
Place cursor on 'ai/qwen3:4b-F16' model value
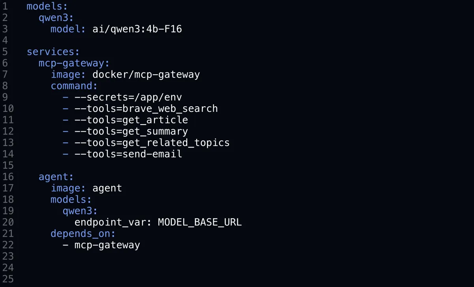(x=137, y=29)
